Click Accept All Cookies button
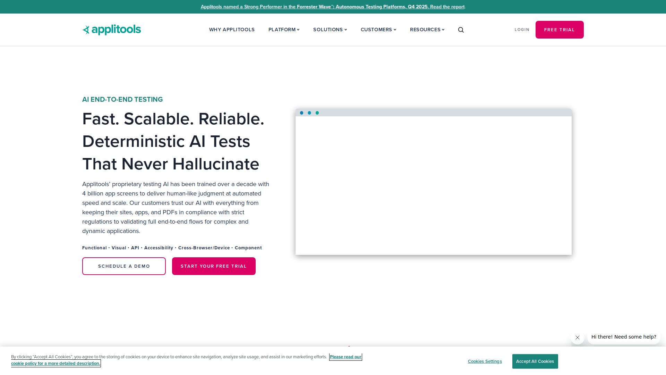The width and height of the screenshot is (666, 375). pos(535,361)
